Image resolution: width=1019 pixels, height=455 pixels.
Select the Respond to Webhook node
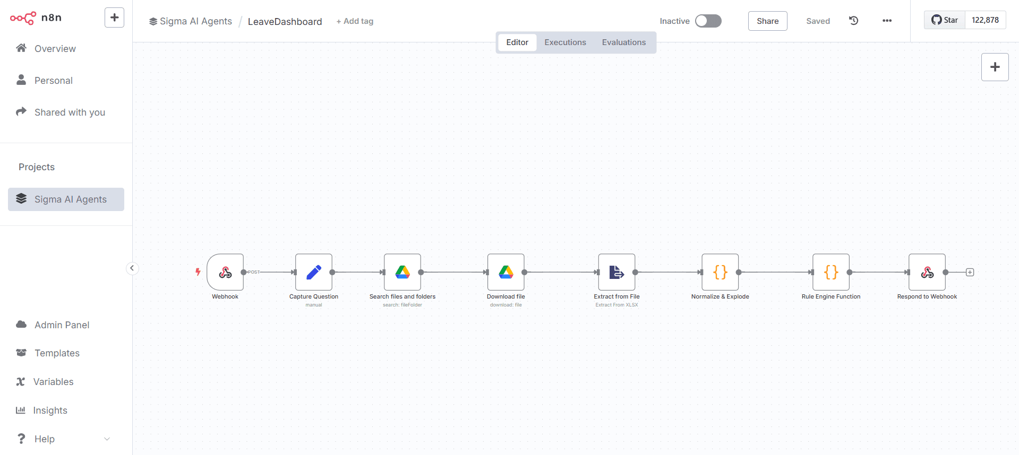(x=927, y=272)
